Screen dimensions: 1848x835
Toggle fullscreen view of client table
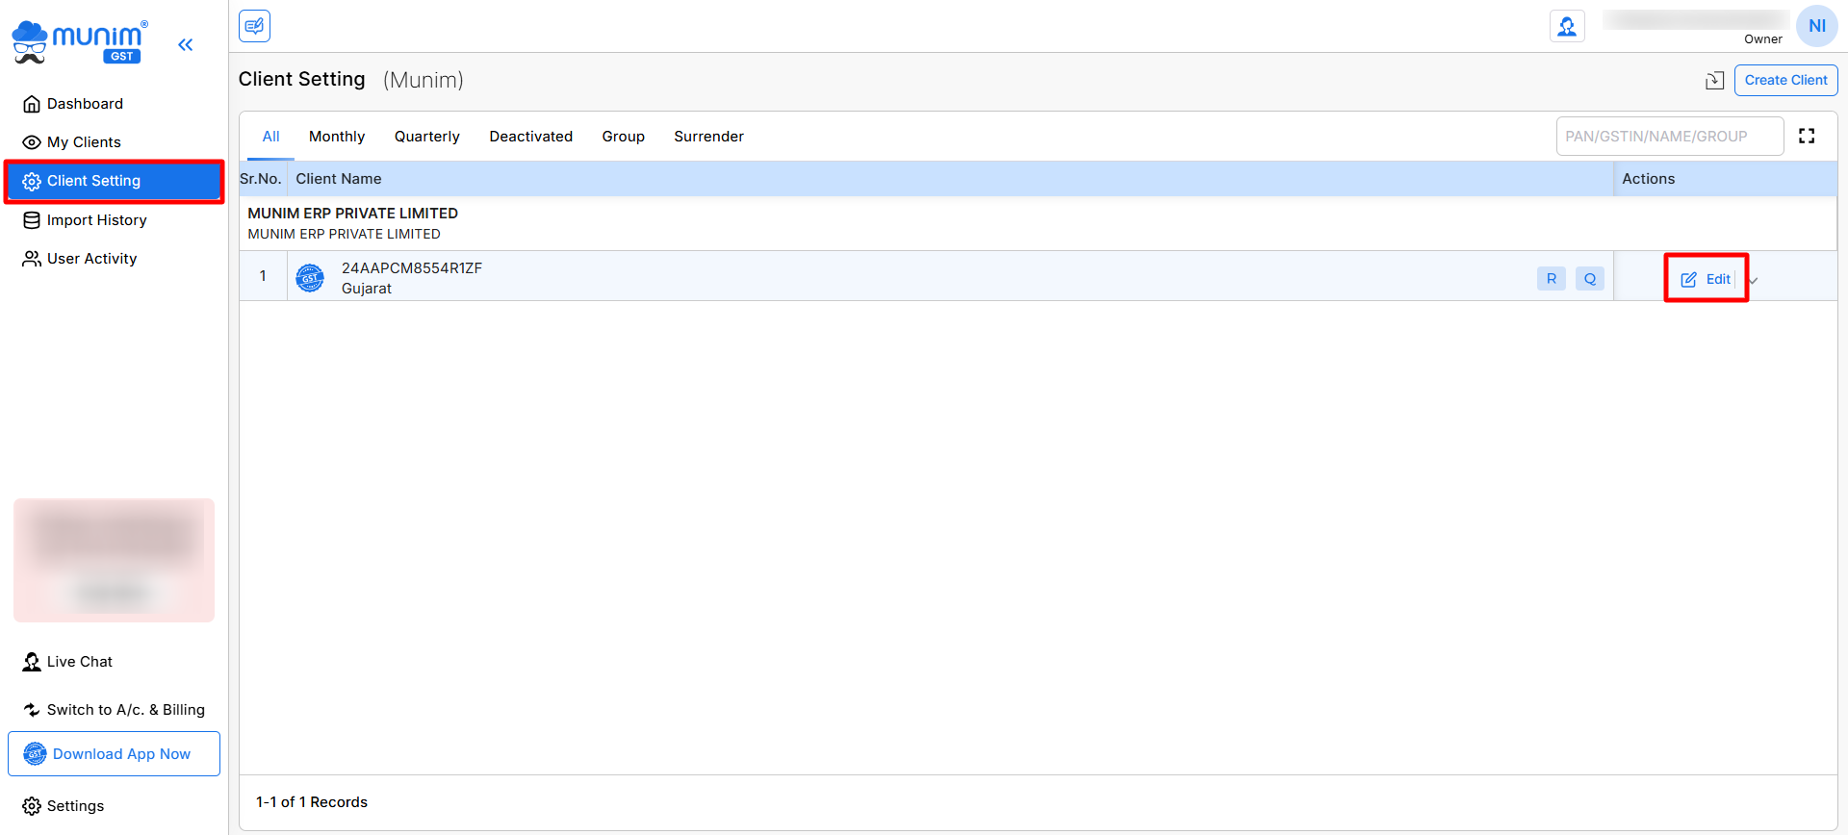click(1807, 137)
